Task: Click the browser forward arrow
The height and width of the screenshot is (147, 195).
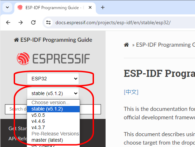Action: tap(21, 22)
